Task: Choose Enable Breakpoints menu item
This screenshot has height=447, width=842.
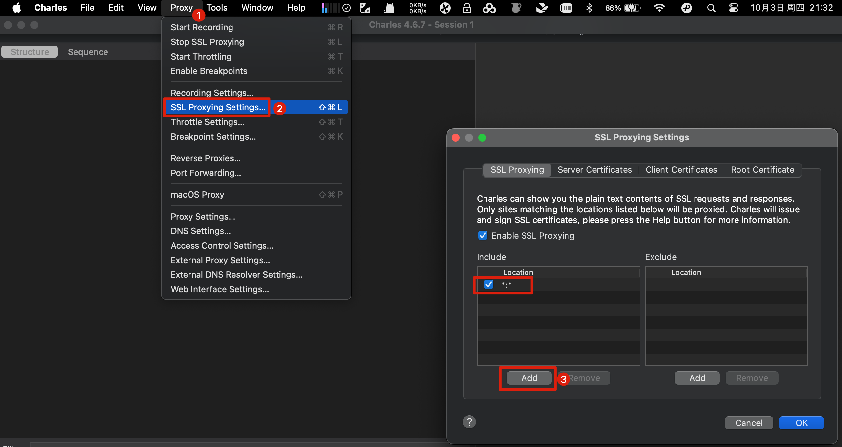Action: pos(256,71)
